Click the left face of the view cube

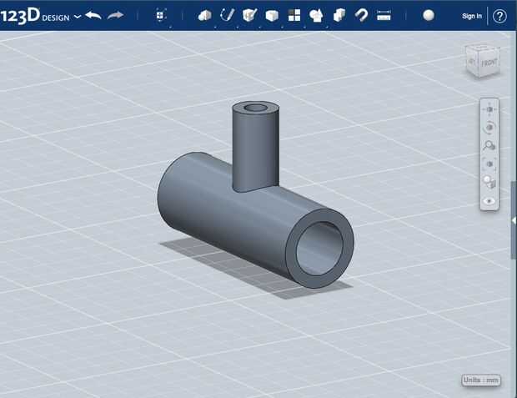tap(472, 62)
